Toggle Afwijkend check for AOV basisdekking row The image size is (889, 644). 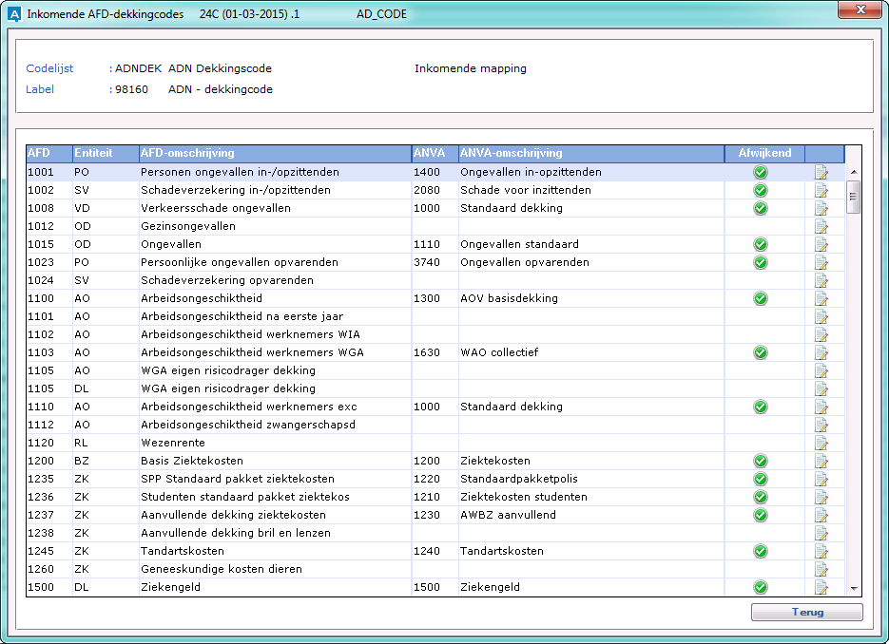click(x=761, y=298)
